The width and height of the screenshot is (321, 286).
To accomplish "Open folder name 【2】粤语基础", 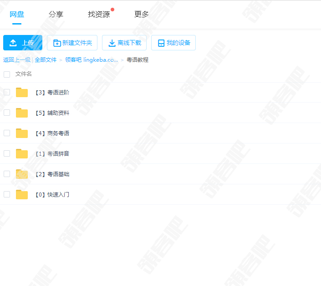I will point(52,174).
